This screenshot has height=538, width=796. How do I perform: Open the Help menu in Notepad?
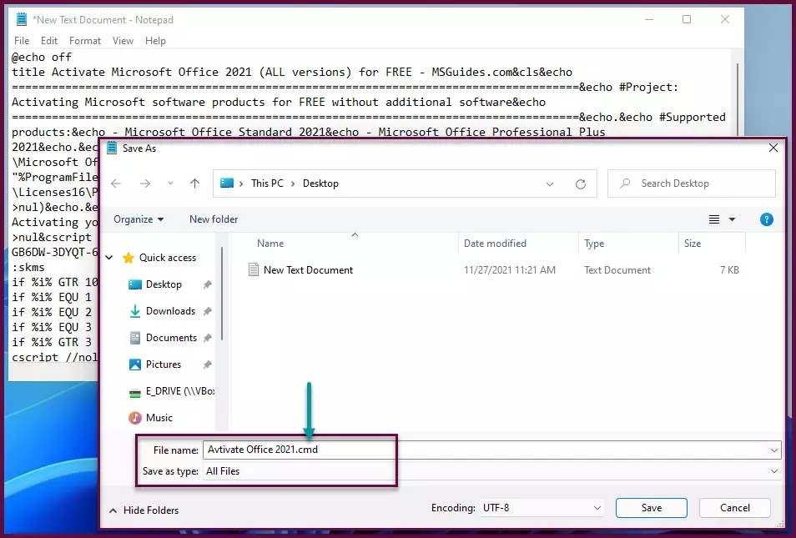click(x=155, y=41)
